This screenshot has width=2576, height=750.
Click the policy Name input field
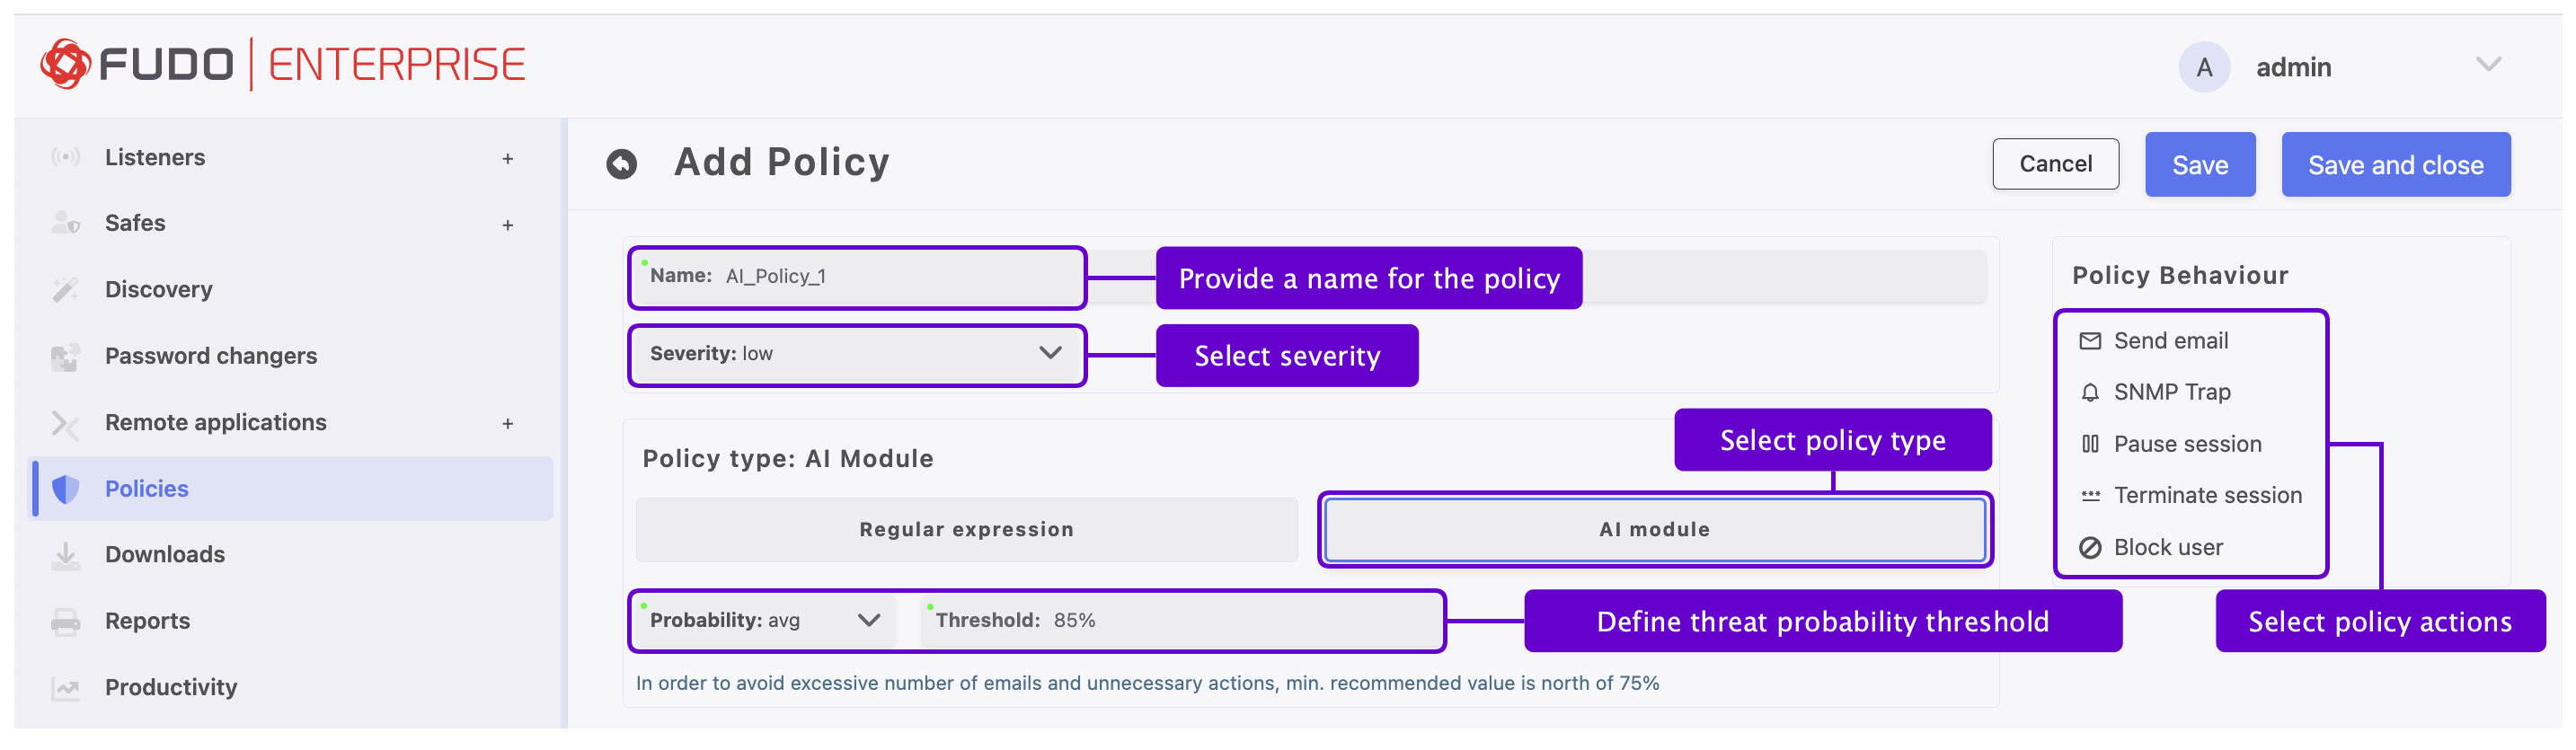pos(900,277)
